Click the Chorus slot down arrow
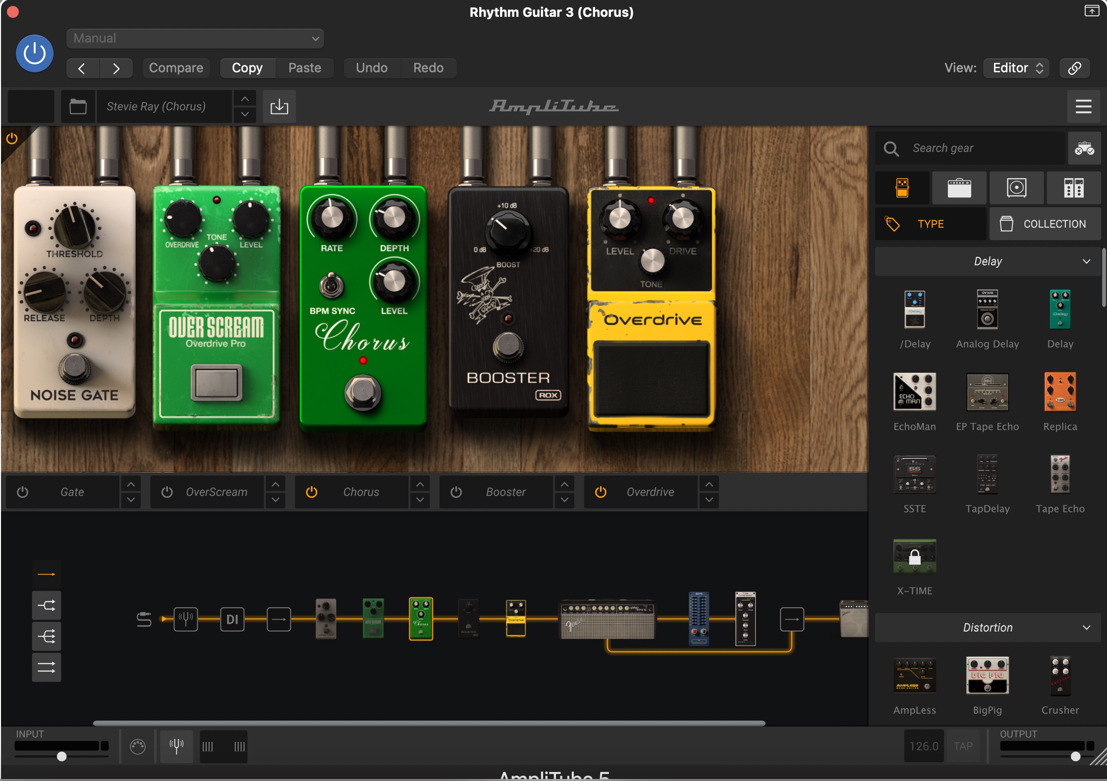The height and width of the screenshot is (781, 1107). point(420,500)
